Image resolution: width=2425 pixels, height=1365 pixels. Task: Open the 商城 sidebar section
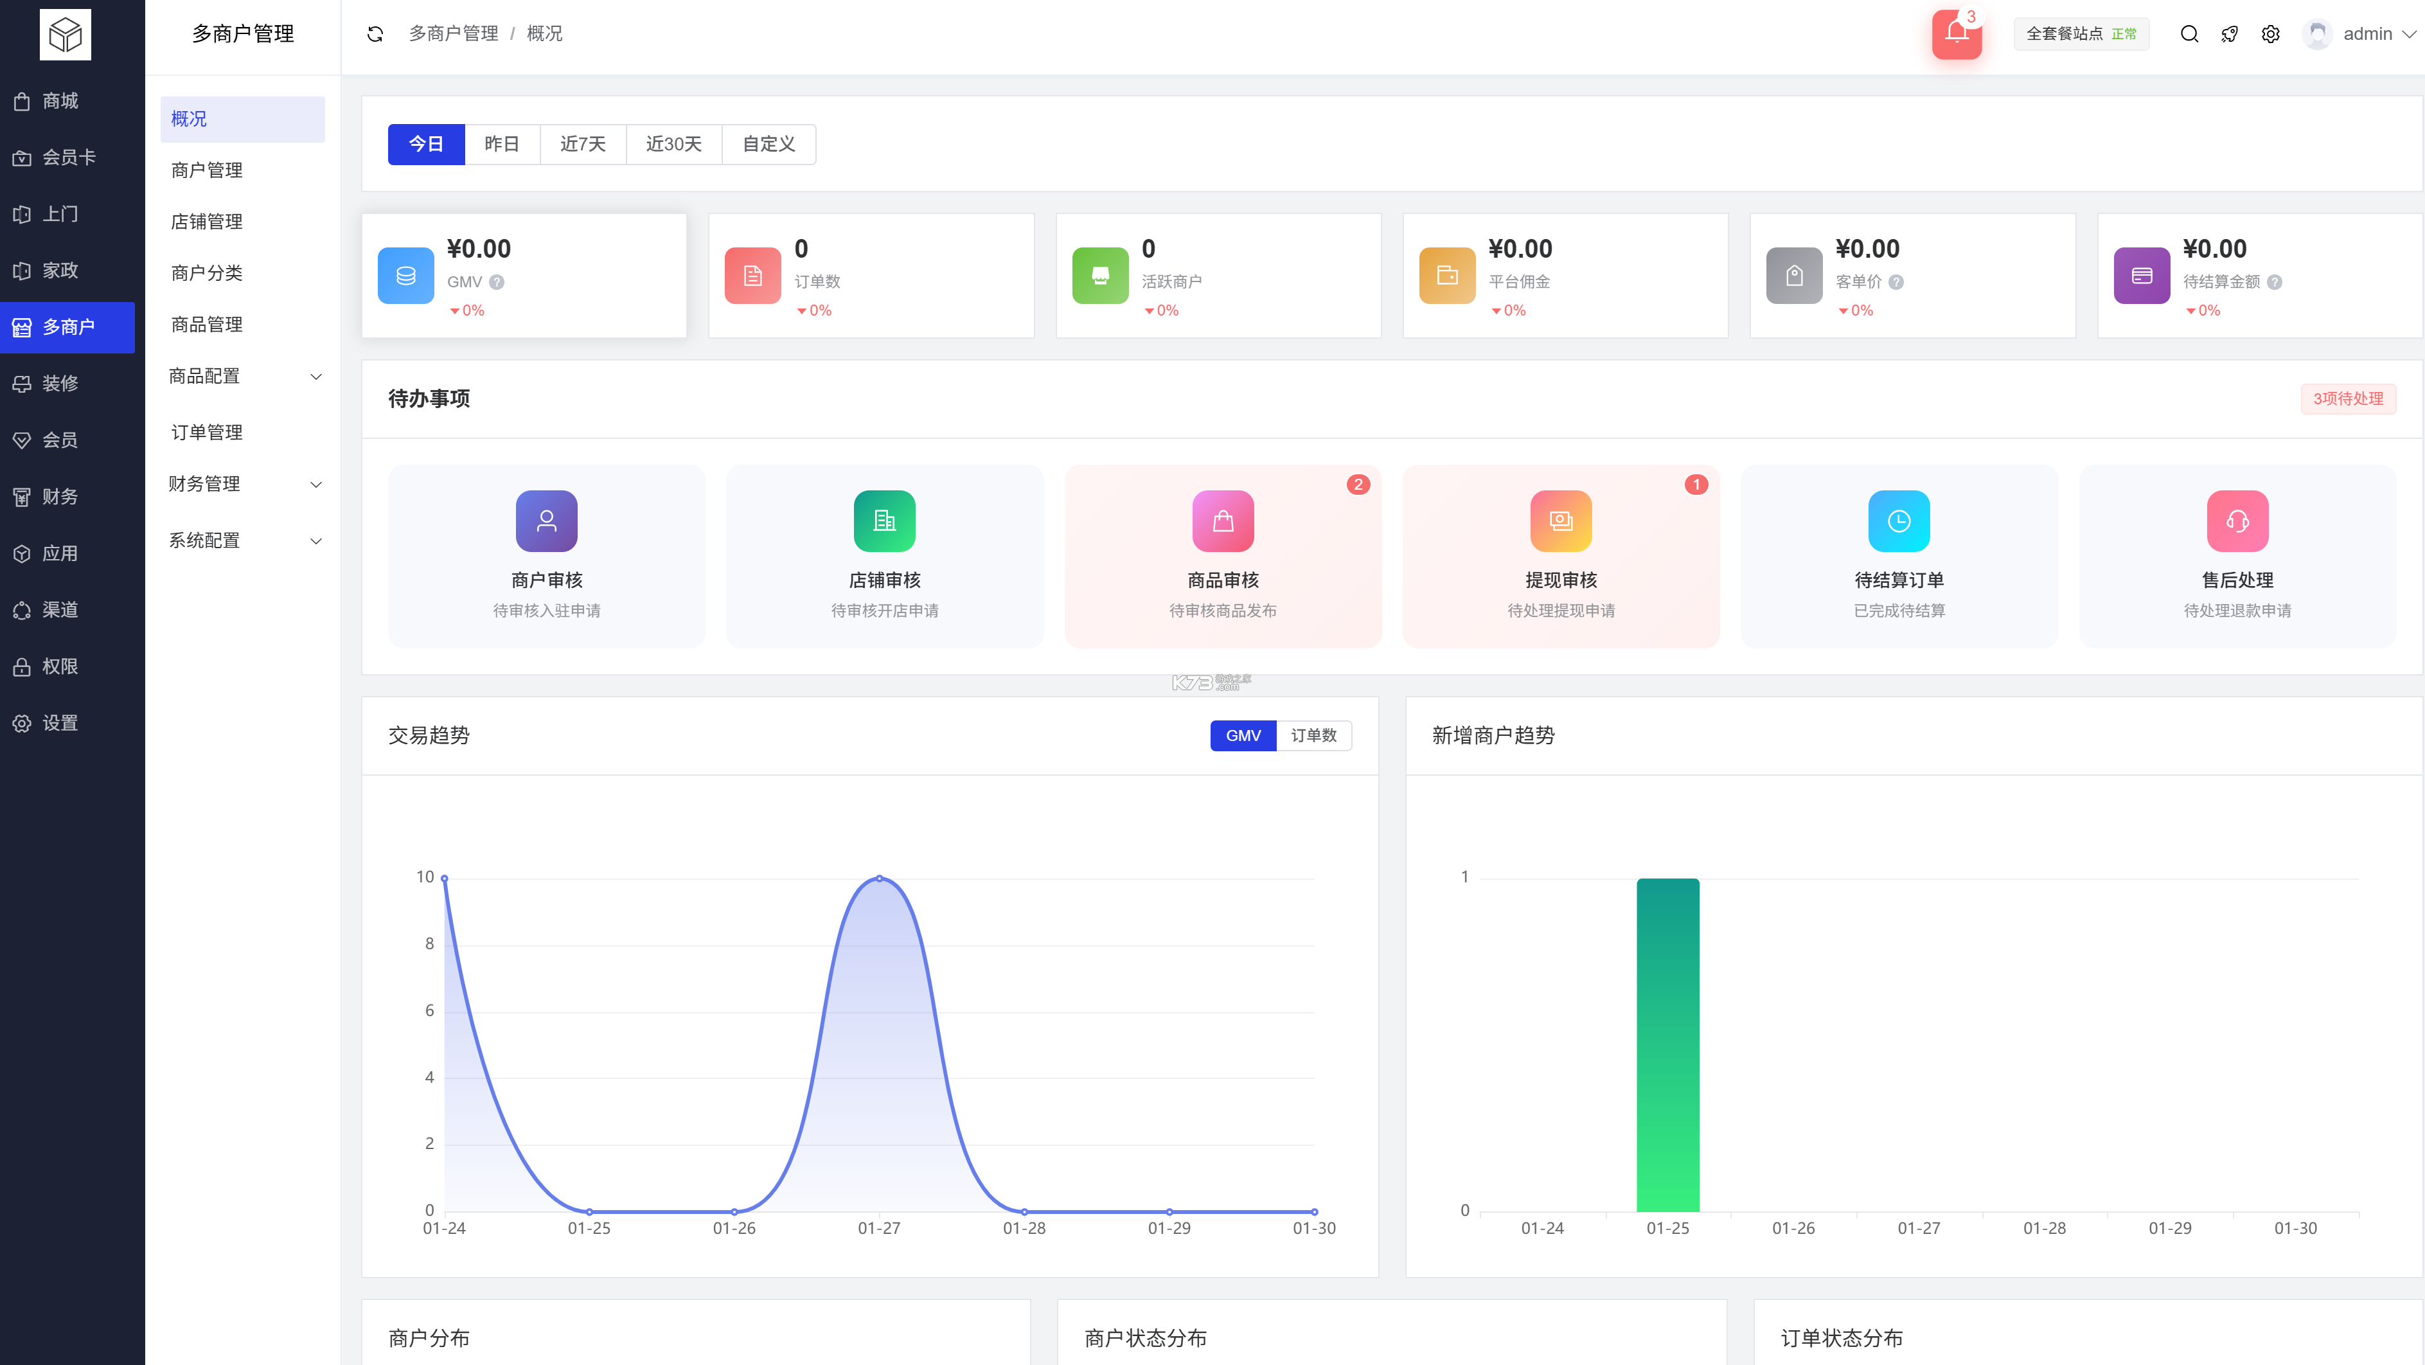click(x=67, y=101)
